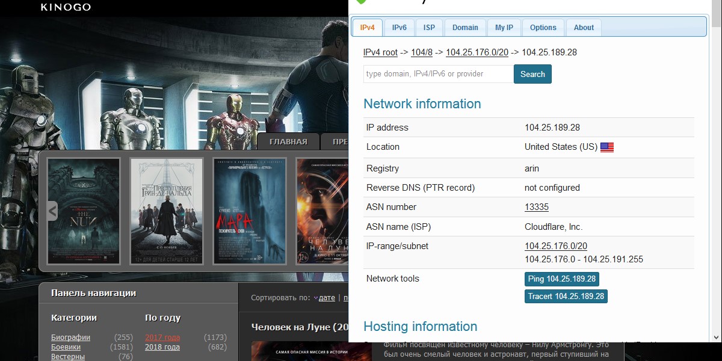Open the Grindelwald movie poster
The image size is (722, 361).
[x=167, y=211]
